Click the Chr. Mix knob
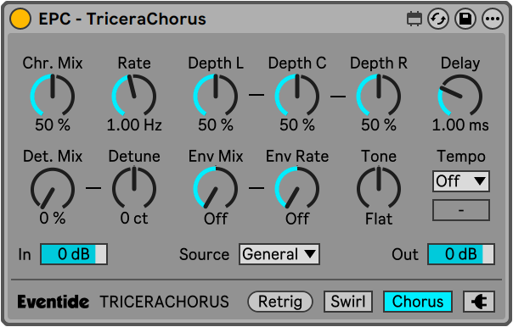The image size is (513, 327). pyautogui.click(x=53, y=96)
